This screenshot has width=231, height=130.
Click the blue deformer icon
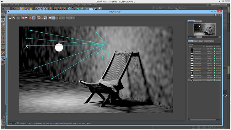(x=87, y=9)
